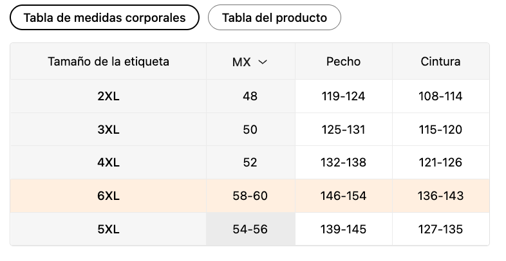
Task: Select the 5XL size row label
Action: [108, 229]
